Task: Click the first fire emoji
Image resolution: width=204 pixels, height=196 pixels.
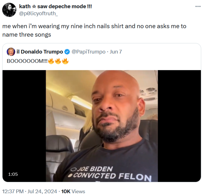Action: [x=51, y=61]
